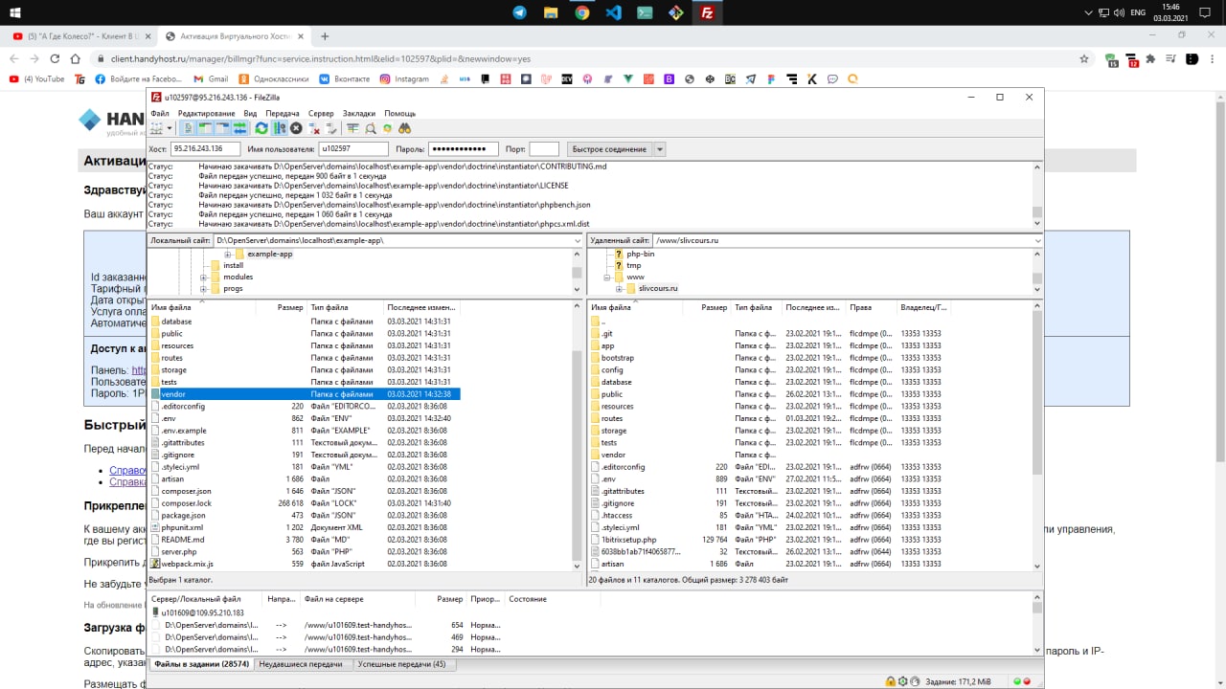The height and width of the screenshot is (689, 1226).
Task: Click the process queue toolbar icon
Action: [279, 128]
